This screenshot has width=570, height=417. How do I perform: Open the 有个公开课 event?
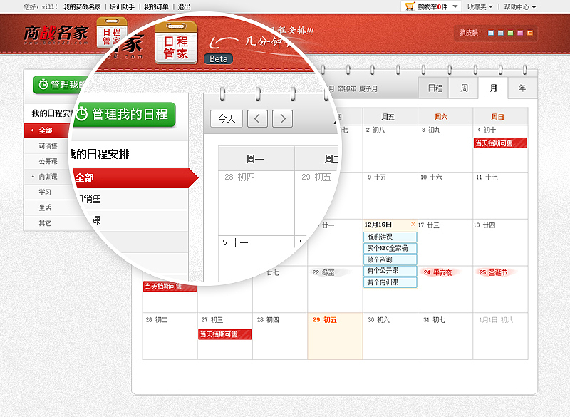tap(390, 271)
